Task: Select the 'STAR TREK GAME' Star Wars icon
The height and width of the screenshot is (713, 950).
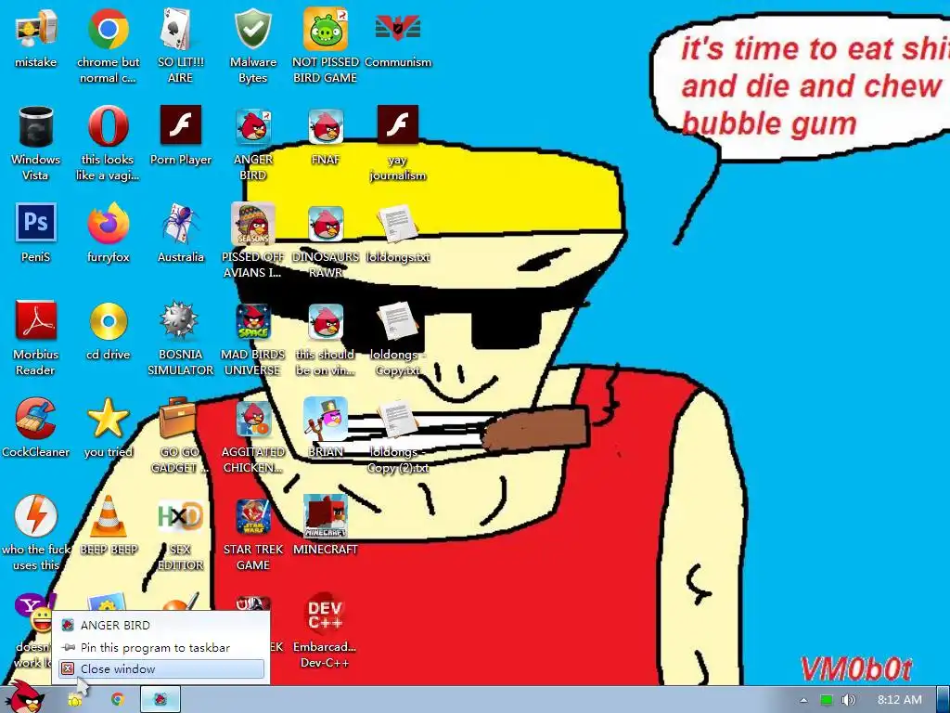Action: [x=252, y=534]
